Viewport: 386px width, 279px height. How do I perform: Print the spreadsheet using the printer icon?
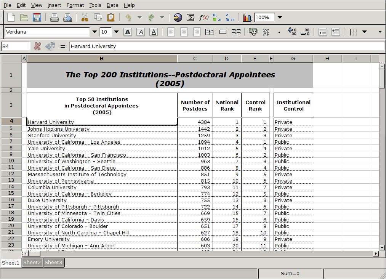(x=54, y=18)
